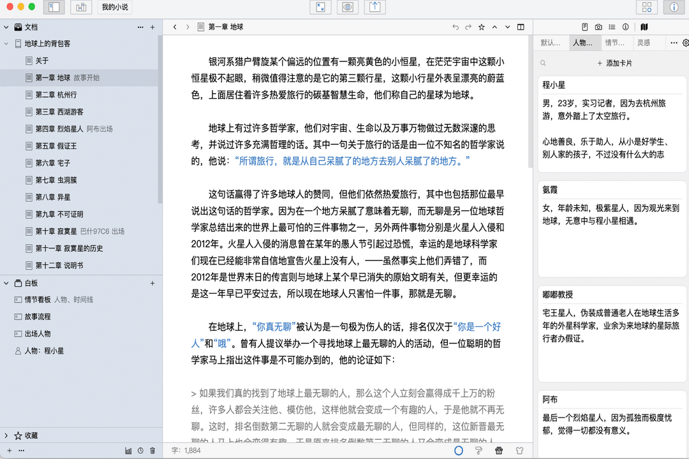Toggle the split view icon above the editor

click(521, 27)
